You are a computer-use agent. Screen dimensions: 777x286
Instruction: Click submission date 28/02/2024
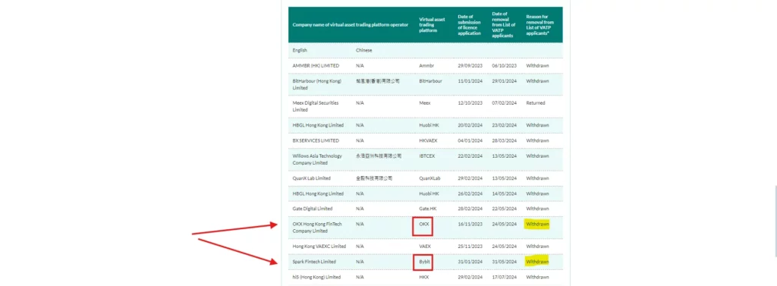[470, 209]
